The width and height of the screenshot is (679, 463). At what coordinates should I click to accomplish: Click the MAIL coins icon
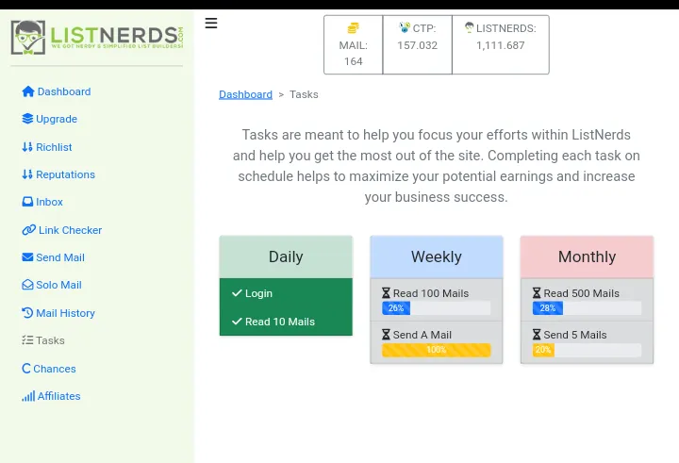(353, 28)
